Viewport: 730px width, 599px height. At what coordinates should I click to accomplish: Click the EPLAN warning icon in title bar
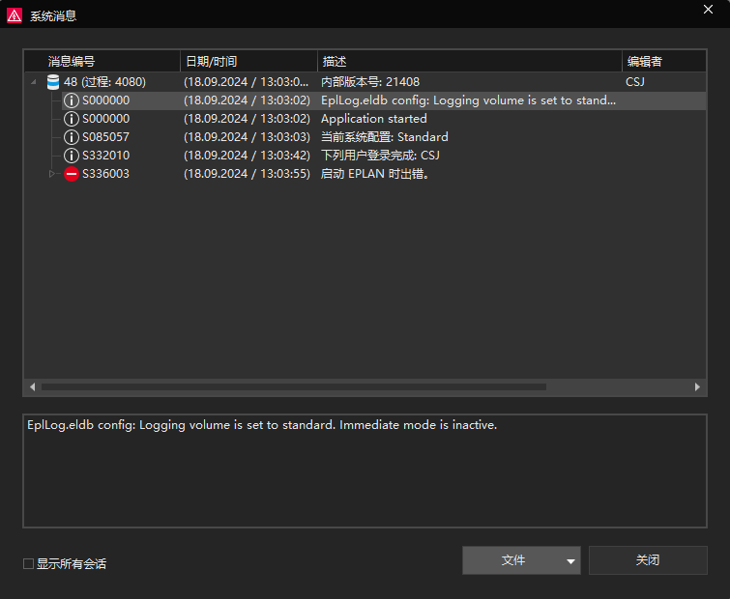(15, 15)
